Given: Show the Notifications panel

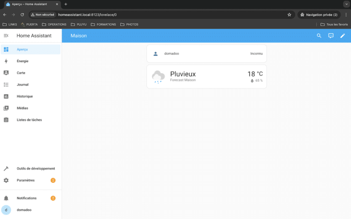Looking at the screenshot, I should click(x=31, y=198).
